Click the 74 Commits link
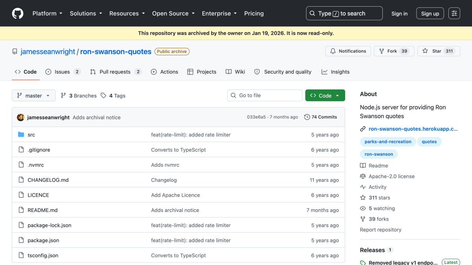Image resolution: width=472 pixels, height=265 pixels. click(321, 117)
